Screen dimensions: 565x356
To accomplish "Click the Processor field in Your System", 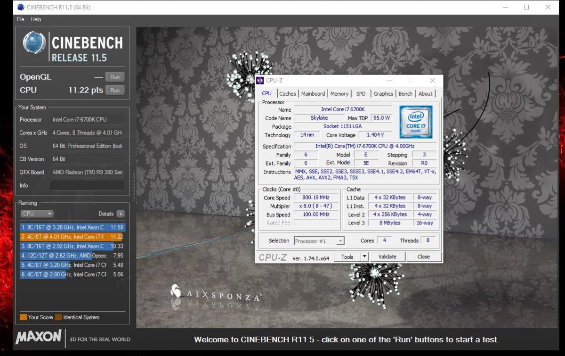I will 87,120.
